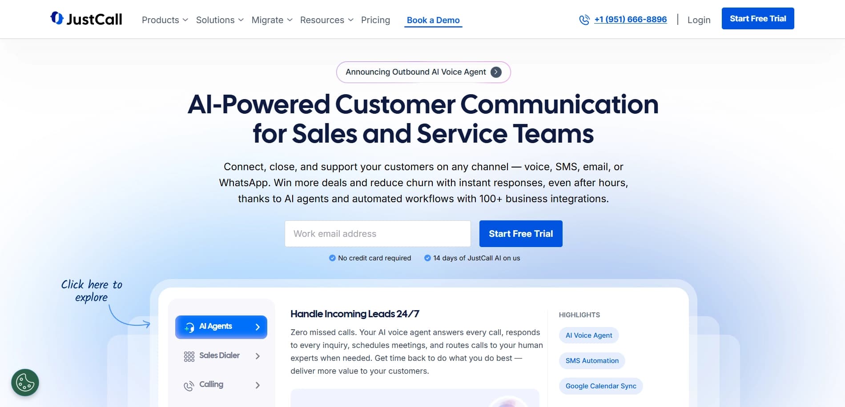Image resolution: width=845 pixels, height=407 pixels.
Task: Click the AI Agents headset icon
Action: coord(189,327)
